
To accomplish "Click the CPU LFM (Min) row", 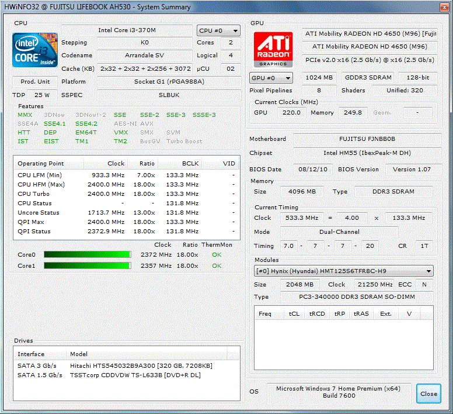I will pyautogui.click(x=127, y=175).
